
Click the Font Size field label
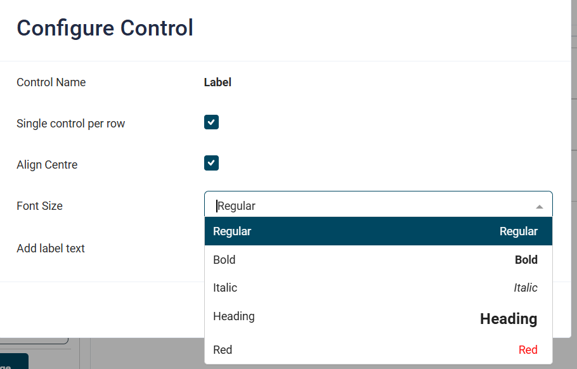coord(39,206)
